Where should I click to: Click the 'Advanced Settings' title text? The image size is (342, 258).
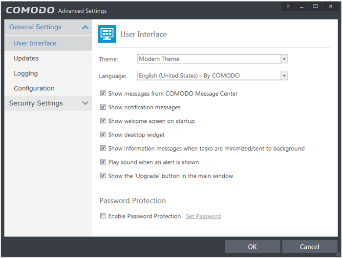click(x=82, y=11)
